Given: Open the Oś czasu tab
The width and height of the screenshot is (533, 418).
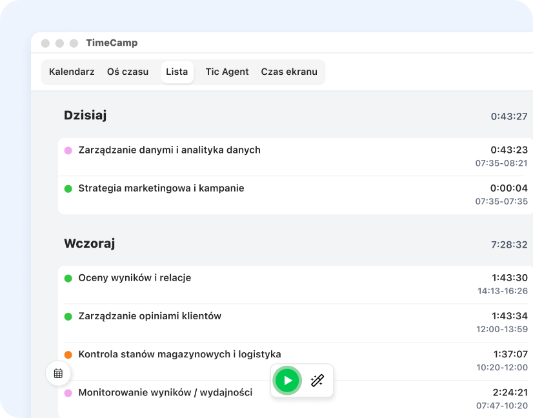Looking at the screenshot, I should coord(128,72).
